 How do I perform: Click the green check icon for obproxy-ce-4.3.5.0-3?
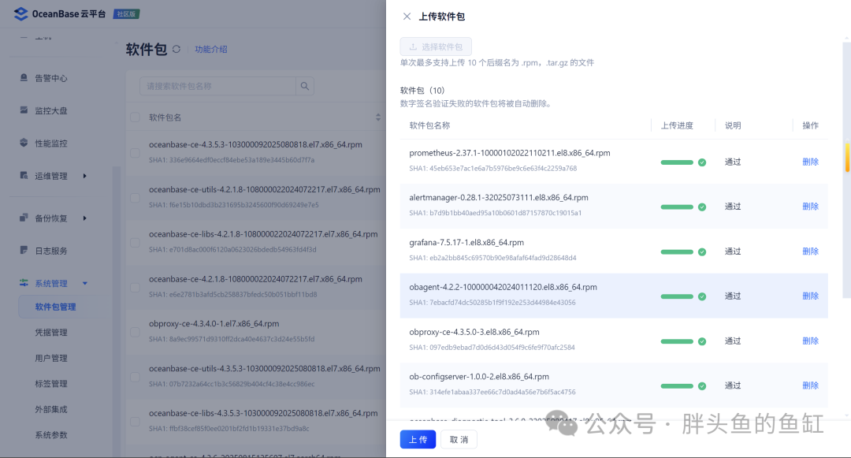pos(702,341)
